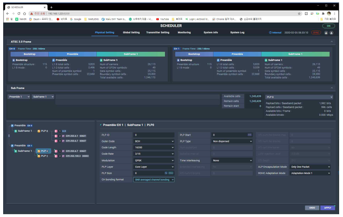Click the P icon of Preamble CH 1 in tree
The image size is (343, 217).
tap(12, 146)
